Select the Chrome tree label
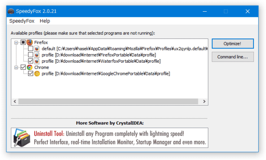The width and height of the screenshot is (266, 160). (42, 67)
